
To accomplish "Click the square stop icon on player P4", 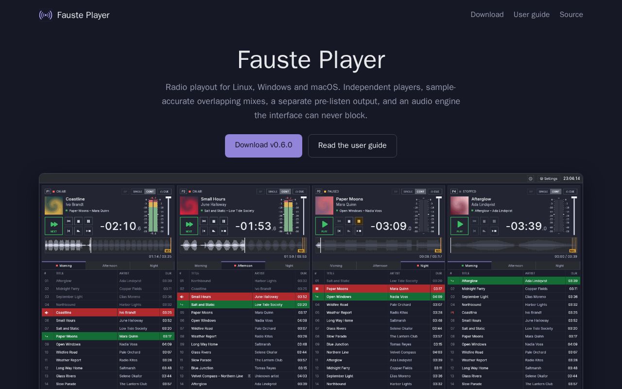I will [484, 221].
